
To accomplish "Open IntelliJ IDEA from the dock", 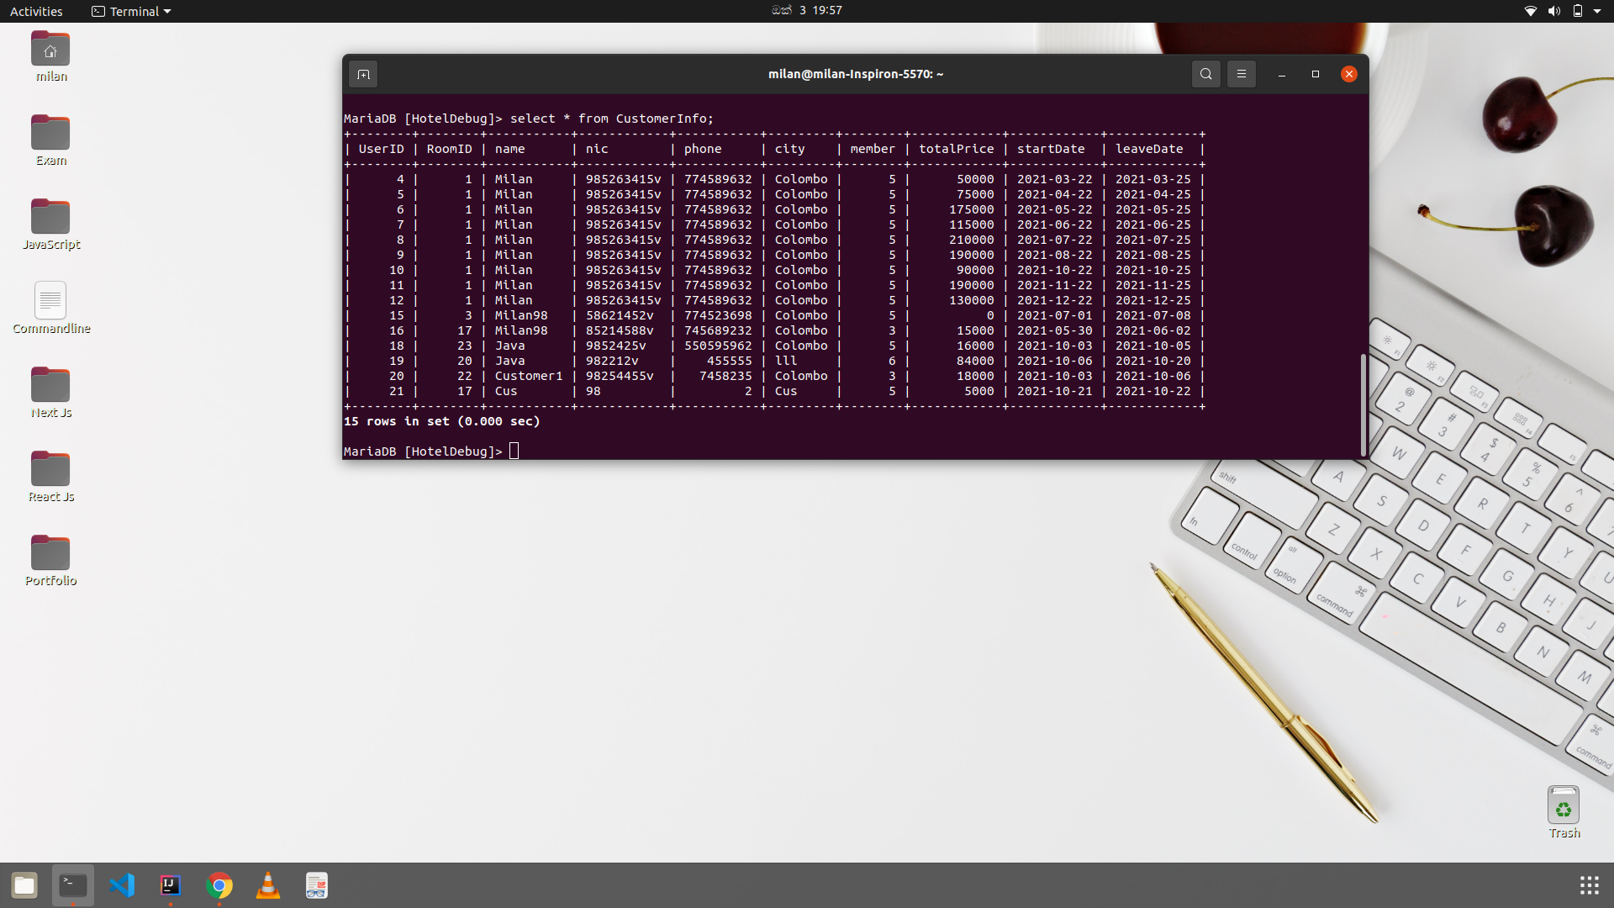I will [x=171, y=884].
